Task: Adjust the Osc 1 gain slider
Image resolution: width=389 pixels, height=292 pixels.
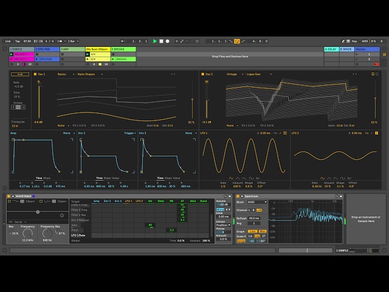Action: 39,102
